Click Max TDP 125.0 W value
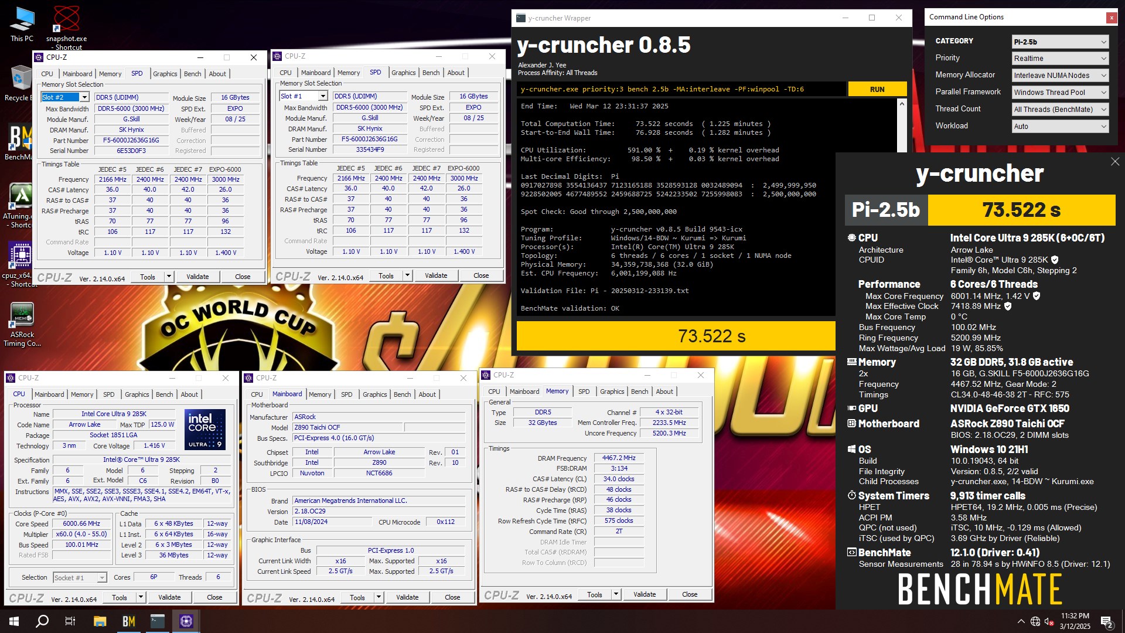1125x633 pixels. tap(162, 424)
